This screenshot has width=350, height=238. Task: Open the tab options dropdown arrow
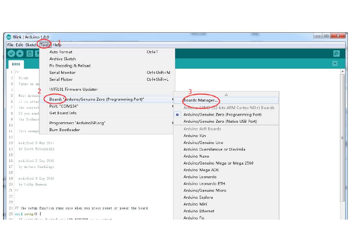tap(335, 64)
